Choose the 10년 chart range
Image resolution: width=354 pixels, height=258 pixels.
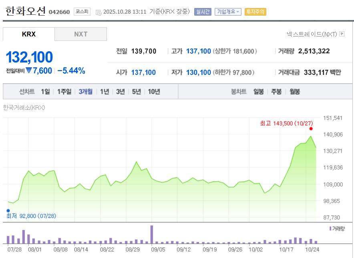point(154,92)
